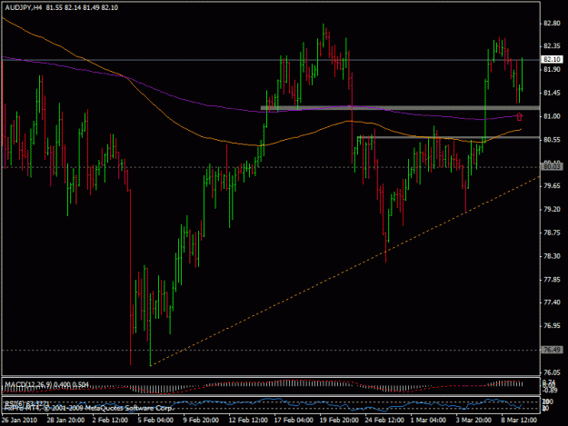Image resolution: width=568 pixels, height=426 pixels.
Task: Click the 79.20 price scale value
Action: [x=552, y=209]
